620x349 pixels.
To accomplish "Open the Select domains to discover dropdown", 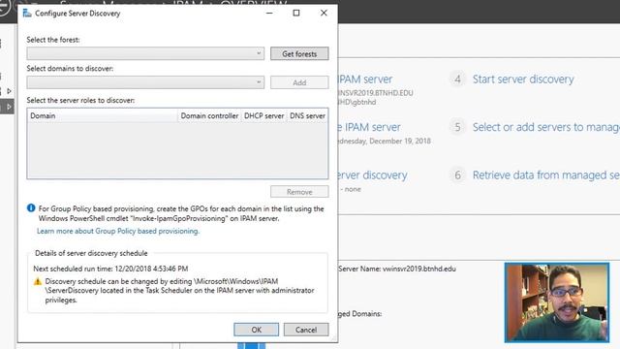I will [x=145, y=82].
